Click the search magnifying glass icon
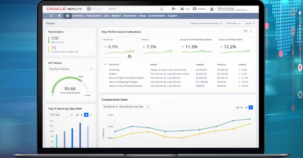Image resolution: width=303 pixels, height=158 pixels. click(161, 9)
